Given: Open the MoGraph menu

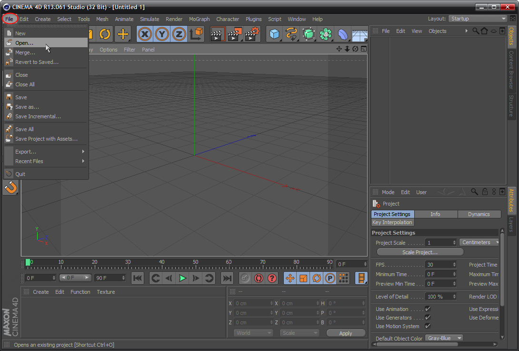Looking at the screenshot, I should pos(199,19).
